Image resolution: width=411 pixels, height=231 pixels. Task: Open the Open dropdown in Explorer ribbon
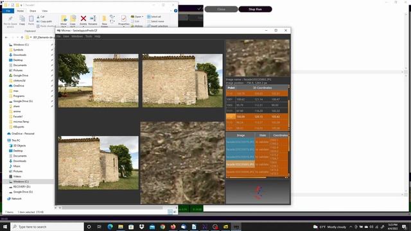(137, 17)
